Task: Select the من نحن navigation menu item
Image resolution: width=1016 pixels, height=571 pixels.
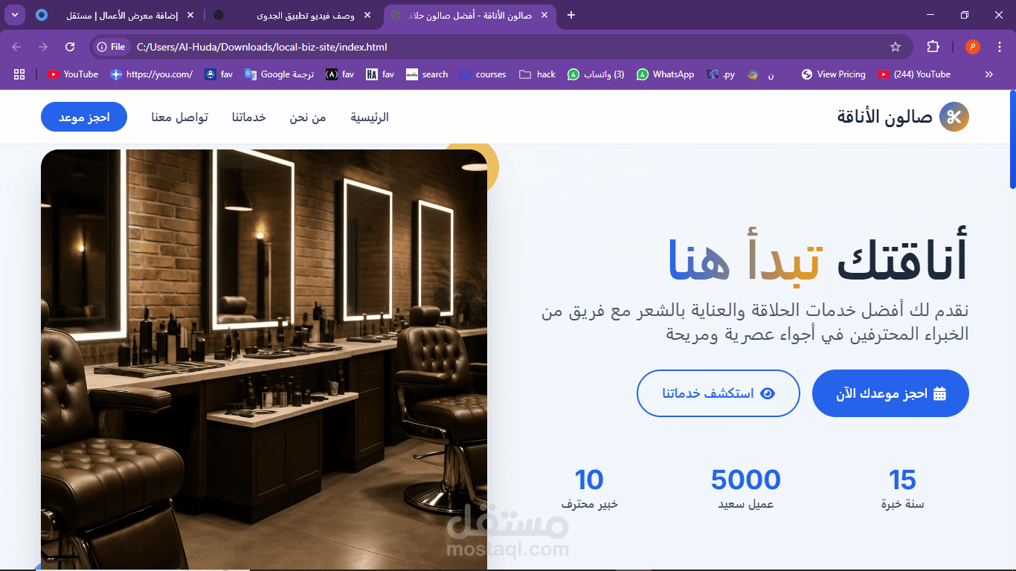Action: tap(308, 117)
